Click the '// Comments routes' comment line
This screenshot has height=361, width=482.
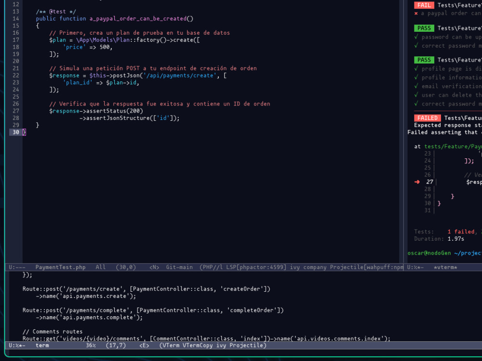pyautogui.click(x=53, y=332)
